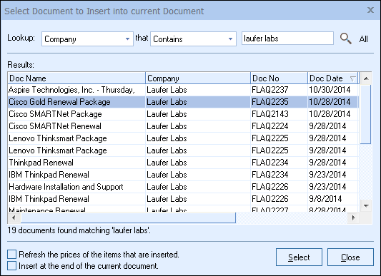Image resolution: width=381 pixels, height=276 pixels.
Task: Click the horizontal scrollbar right arrow
Action: pos(354,218)
